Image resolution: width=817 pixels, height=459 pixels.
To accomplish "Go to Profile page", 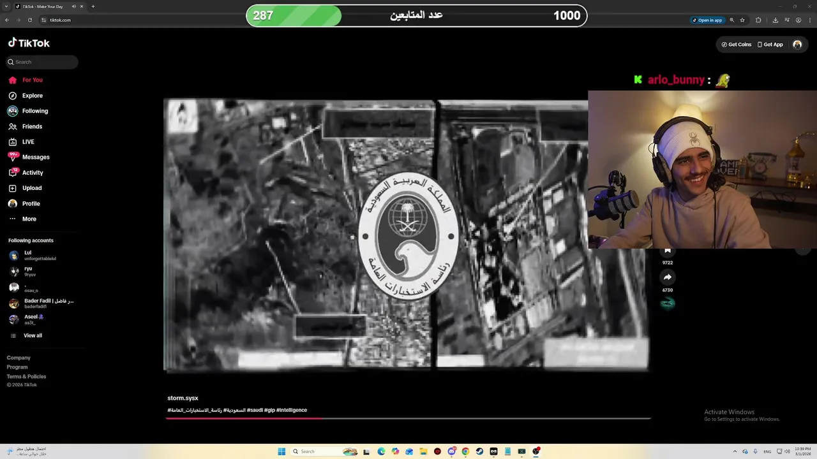I will coord(24,203).
